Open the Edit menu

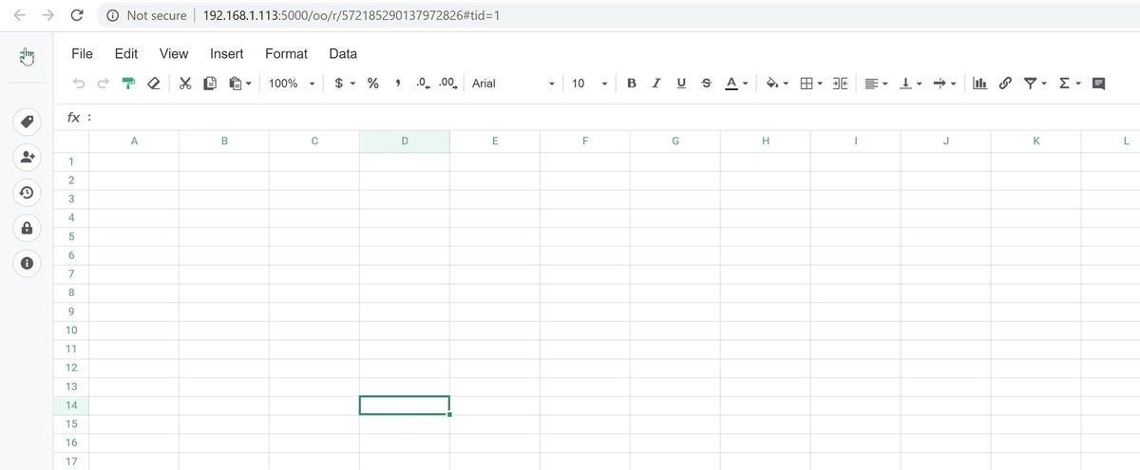coord(126,54)
